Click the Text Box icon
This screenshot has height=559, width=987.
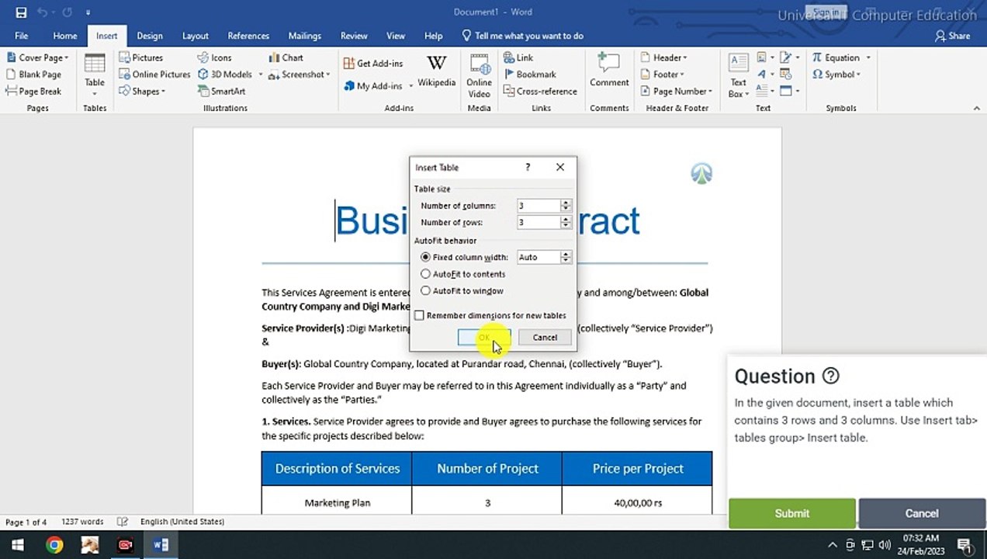(738, 75)
